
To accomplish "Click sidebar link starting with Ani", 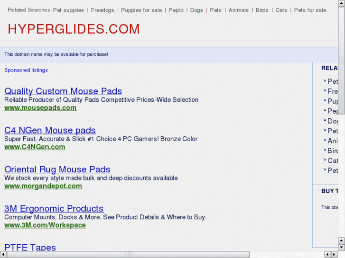I will pyautogui.click(x=333, y=141).
